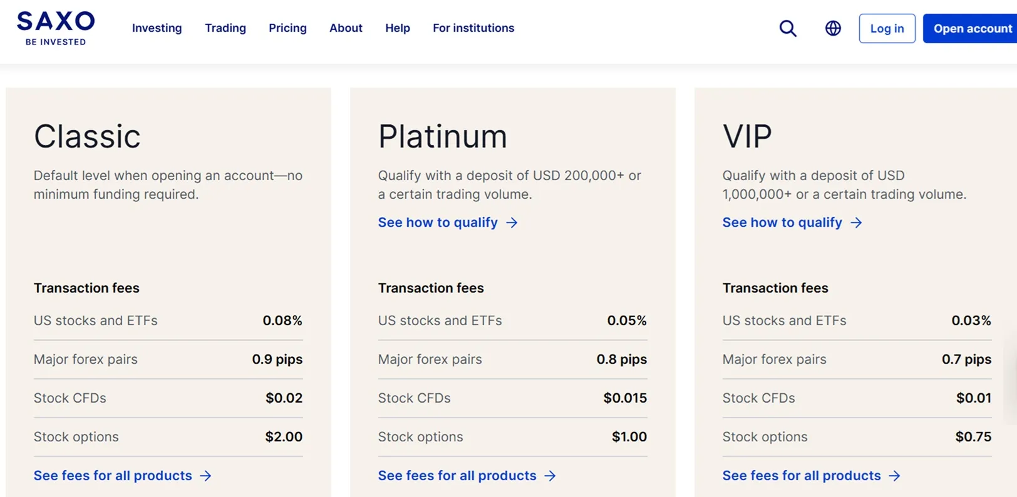
Task: Click the VIP USD 1,000,000+ deposit description
Action: click(x=844, y=185)
